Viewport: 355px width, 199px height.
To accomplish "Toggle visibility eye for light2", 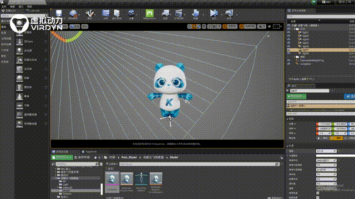I will tap(288, 32).
